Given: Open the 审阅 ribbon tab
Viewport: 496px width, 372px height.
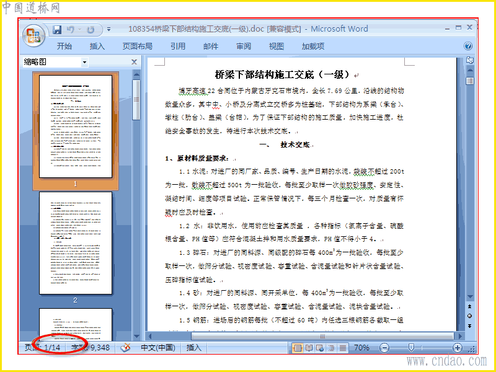Looking at the screenshot, I should pyautogui.click(x=244, y=46).
